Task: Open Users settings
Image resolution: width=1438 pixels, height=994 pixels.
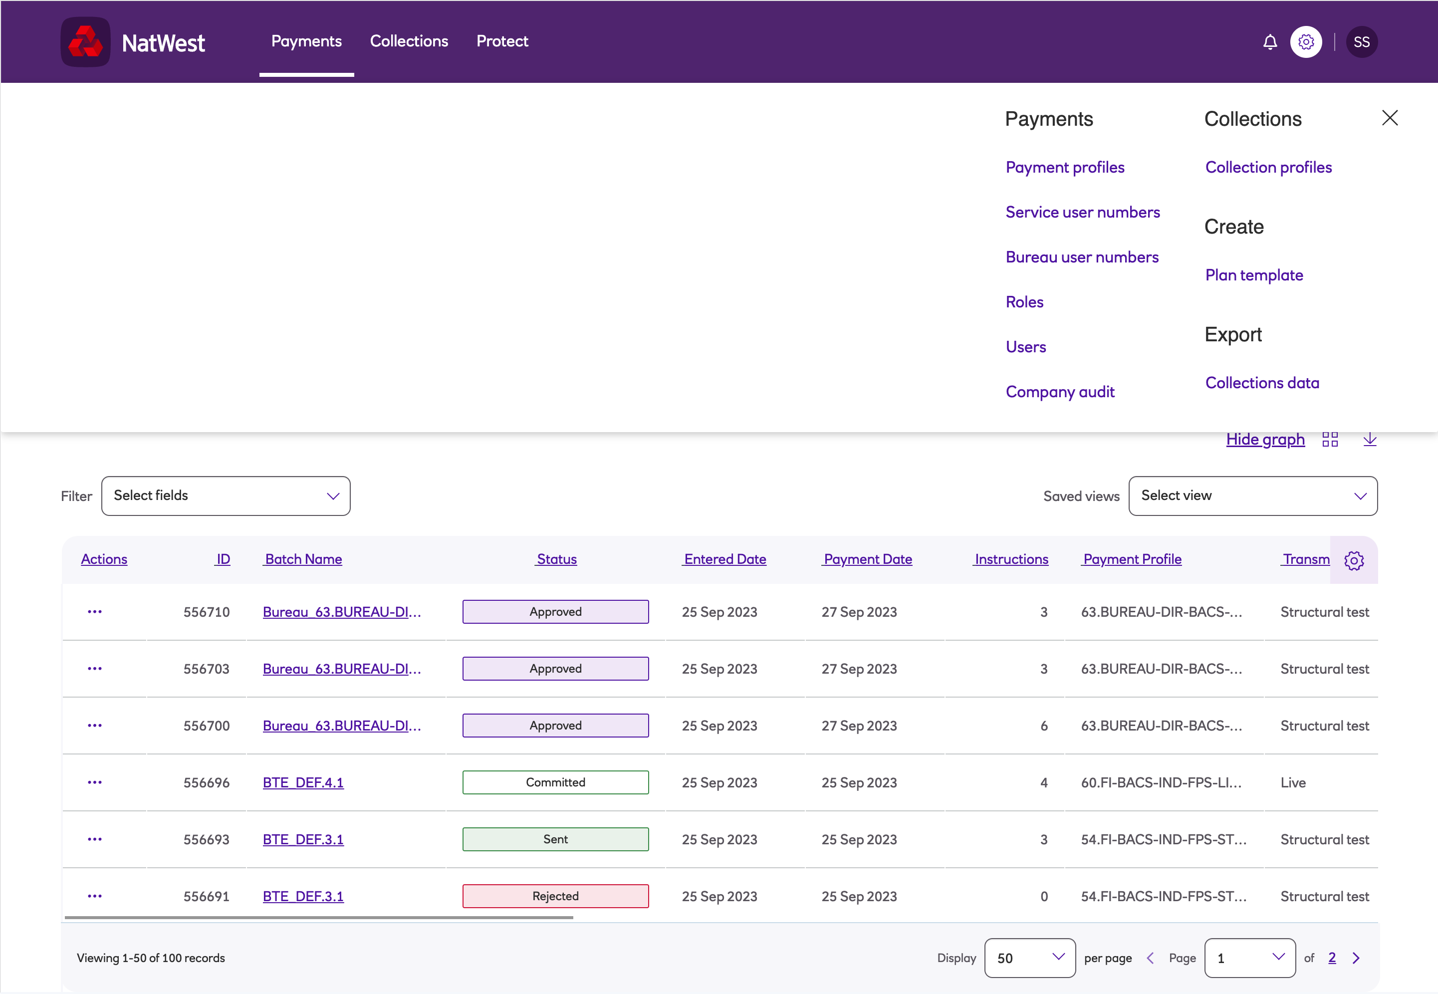Action: pyautogui.click(x=1026, y=347)
